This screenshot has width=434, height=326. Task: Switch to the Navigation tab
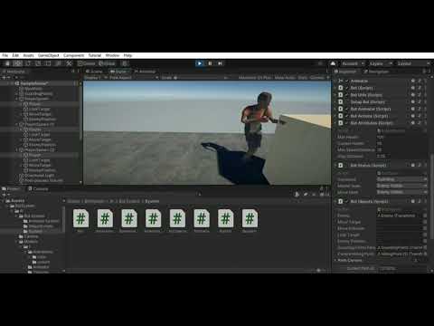pyautogui.click(x=376, y=72)
